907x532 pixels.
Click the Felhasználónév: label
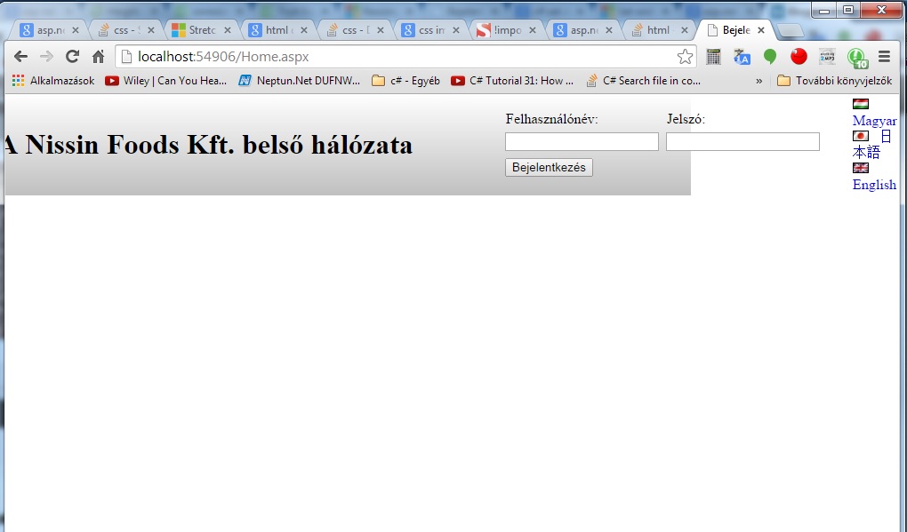point(552,119)
